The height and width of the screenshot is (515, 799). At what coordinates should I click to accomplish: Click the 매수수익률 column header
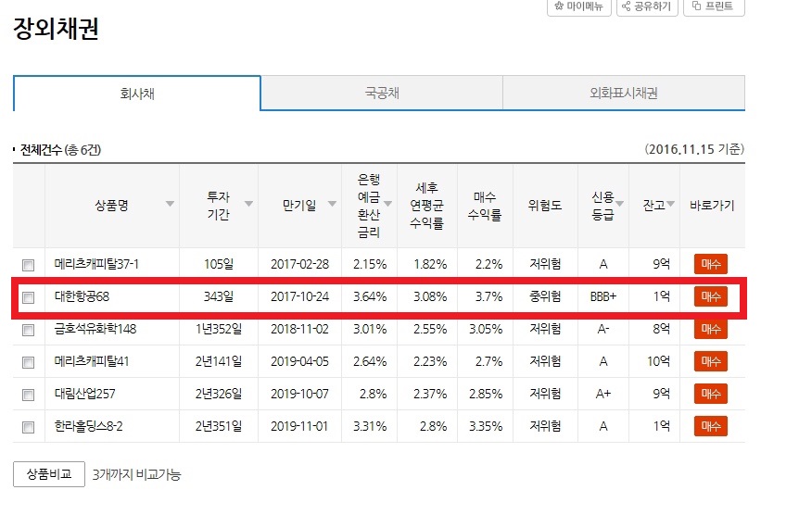pos(485,206)
